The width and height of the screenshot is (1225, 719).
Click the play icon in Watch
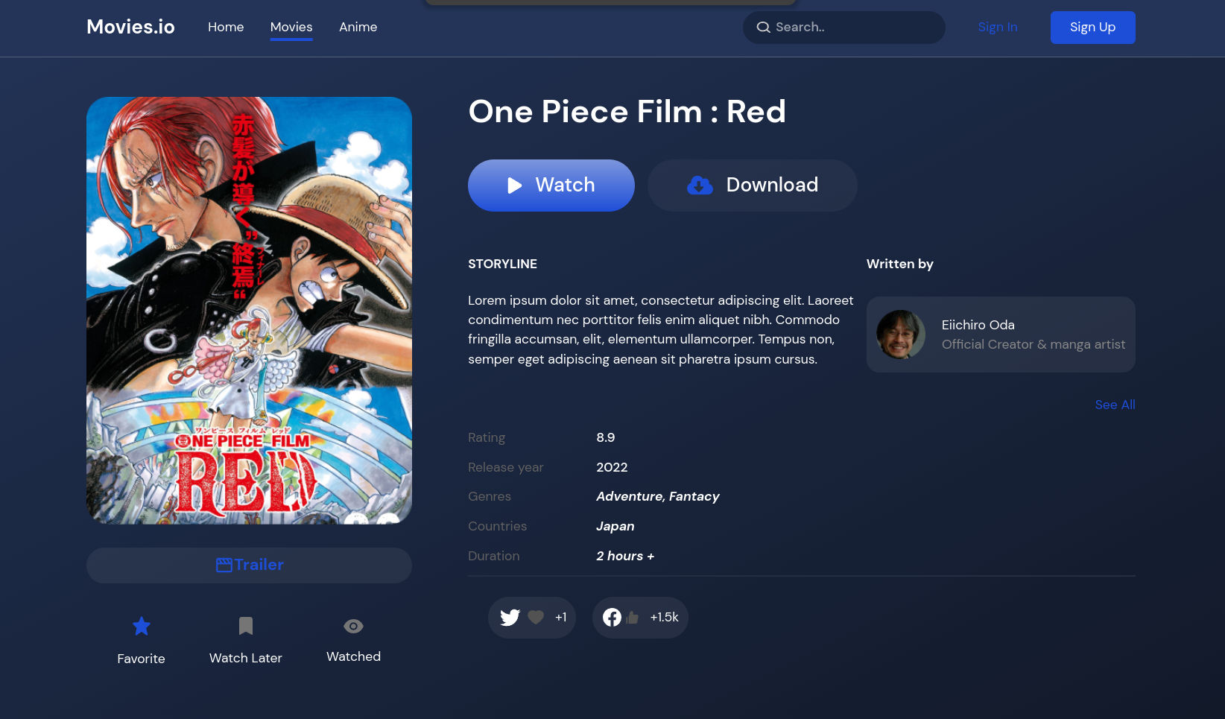pos(514,186)
